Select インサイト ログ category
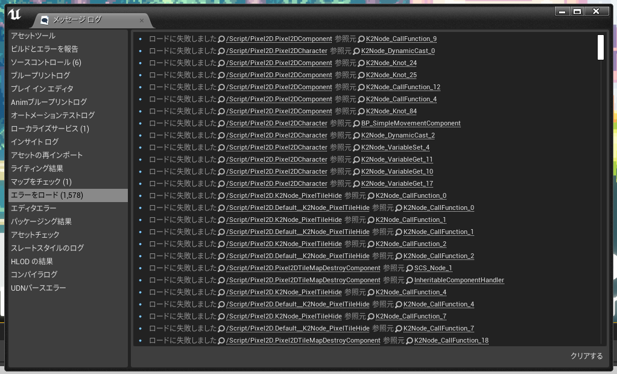 click(68, 142)
